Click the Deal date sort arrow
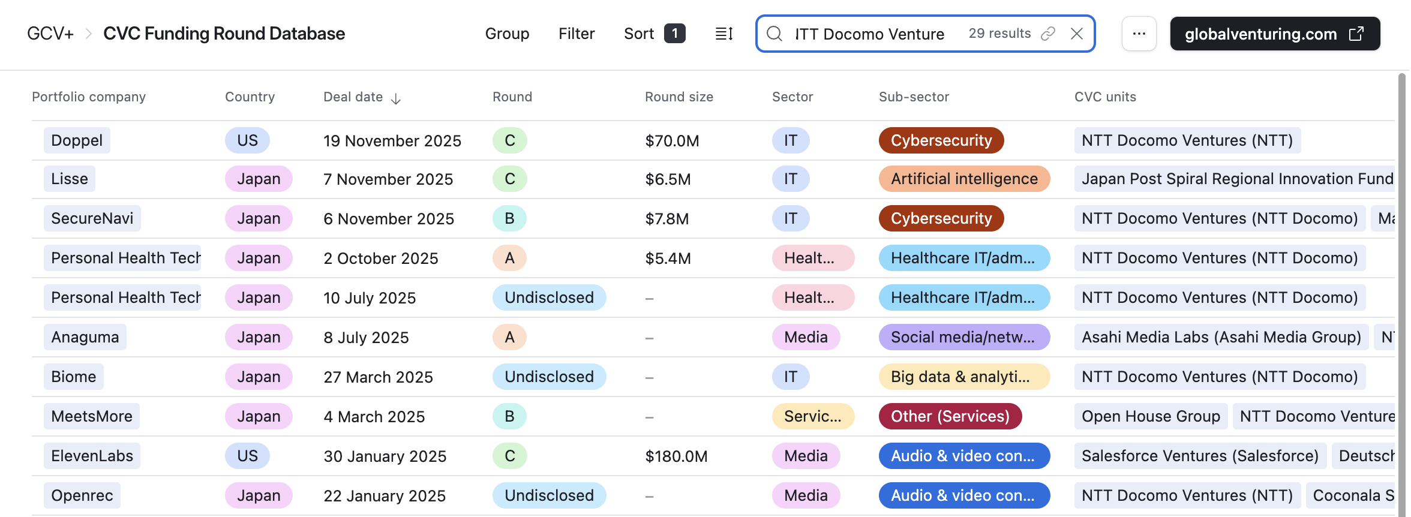The image size is (1411, 517). (x=396, y=98)
